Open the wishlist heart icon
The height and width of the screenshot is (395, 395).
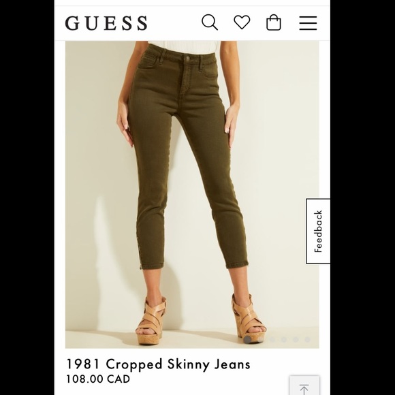242,22
